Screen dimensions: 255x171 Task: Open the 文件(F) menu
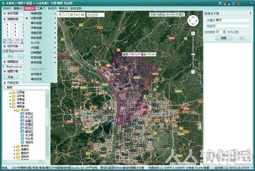[7, 8]
